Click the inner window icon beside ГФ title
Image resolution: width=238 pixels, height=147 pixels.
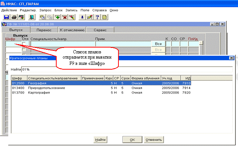[x=4, y=24]
